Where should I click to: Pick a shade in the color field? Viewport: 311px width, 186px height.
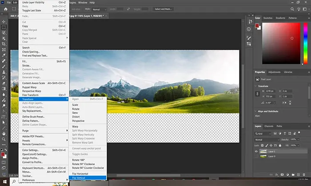281,43
